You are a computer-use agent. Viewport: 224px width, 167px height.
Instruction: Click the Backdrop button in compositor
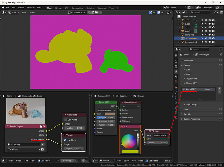(x=67, y=161)
